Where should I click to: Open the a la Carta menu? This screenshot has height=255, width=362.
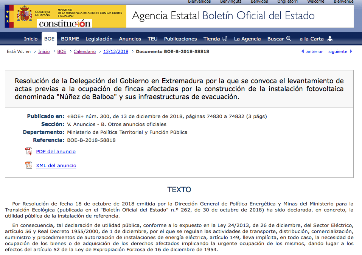312,39
